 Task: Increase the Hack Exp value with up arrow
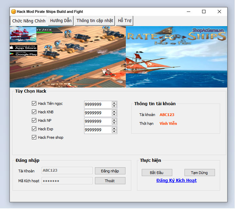[114, 129]
